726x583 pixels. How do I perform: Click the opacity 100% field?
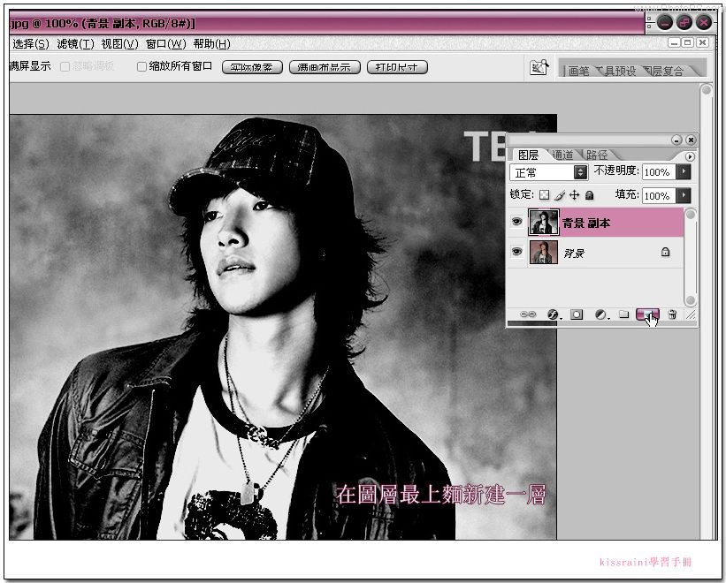659,172
